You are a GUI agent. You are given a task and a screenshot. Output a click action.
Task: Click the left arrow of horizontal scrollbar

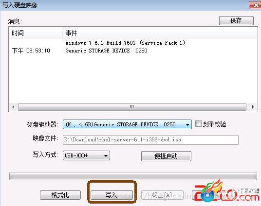[13, 107]
